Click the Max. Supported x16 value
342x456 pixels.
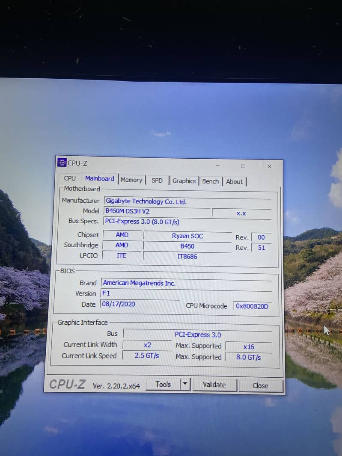(249, 346)
